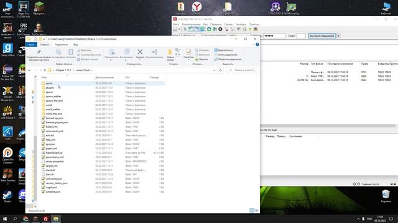Viewport: 398px width, 223px height.
Task: Toggle FileZilla local directory tree
Action: 191,29
